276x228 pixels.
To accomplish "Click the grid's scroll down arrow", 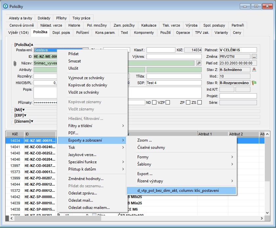I will (267, 213).
